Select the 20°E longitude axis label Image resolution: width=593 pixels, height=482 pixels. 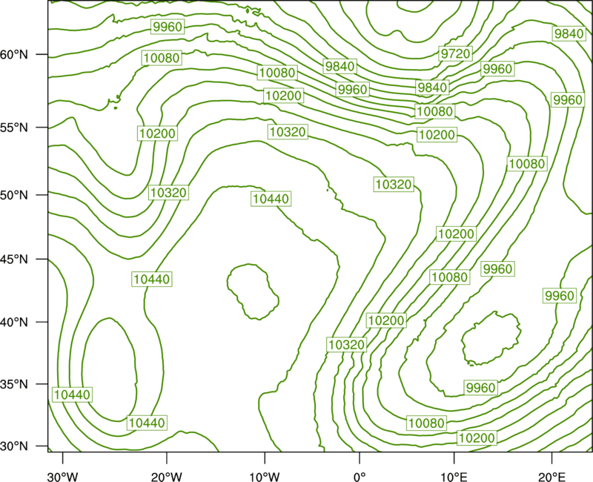tap(551, 477)
